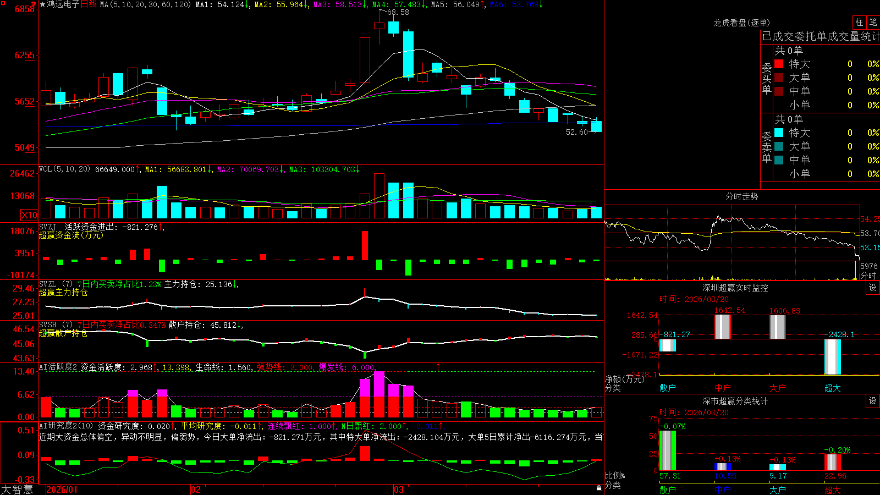Click the 散户 57.31 percentage value

pyautogui.click(x=670, y=476)
